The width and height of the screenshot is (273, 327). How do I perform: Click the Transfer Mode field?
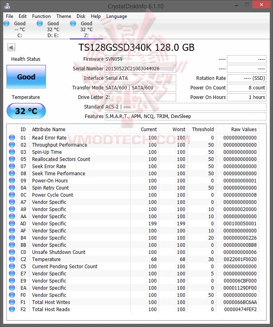coord(140,87)
